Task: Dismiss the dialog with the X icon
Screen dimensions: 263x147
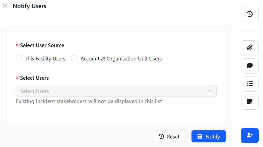Action: click(5, 6)
